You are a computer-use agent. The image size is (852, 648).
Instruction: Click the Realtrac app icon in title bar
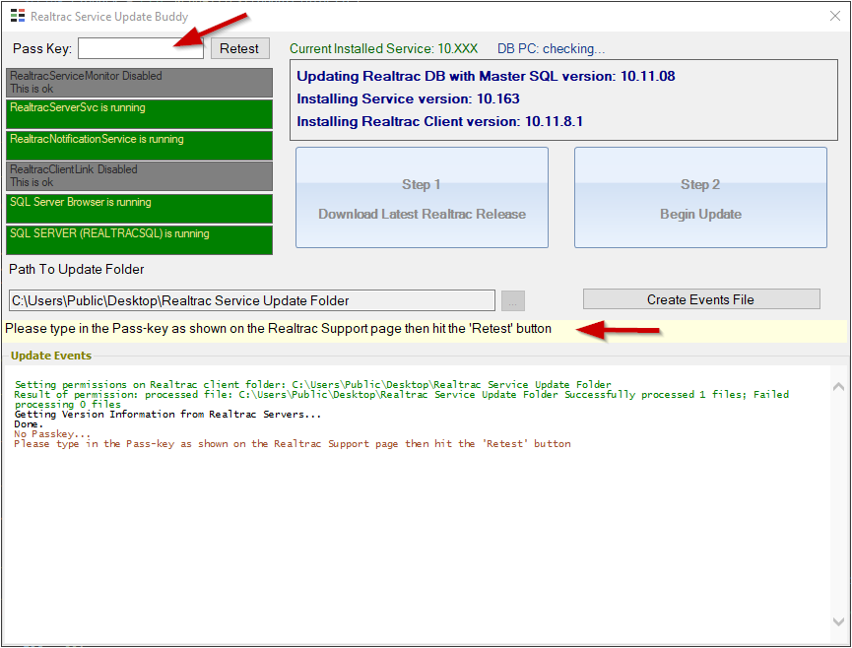tap(18, 16)
